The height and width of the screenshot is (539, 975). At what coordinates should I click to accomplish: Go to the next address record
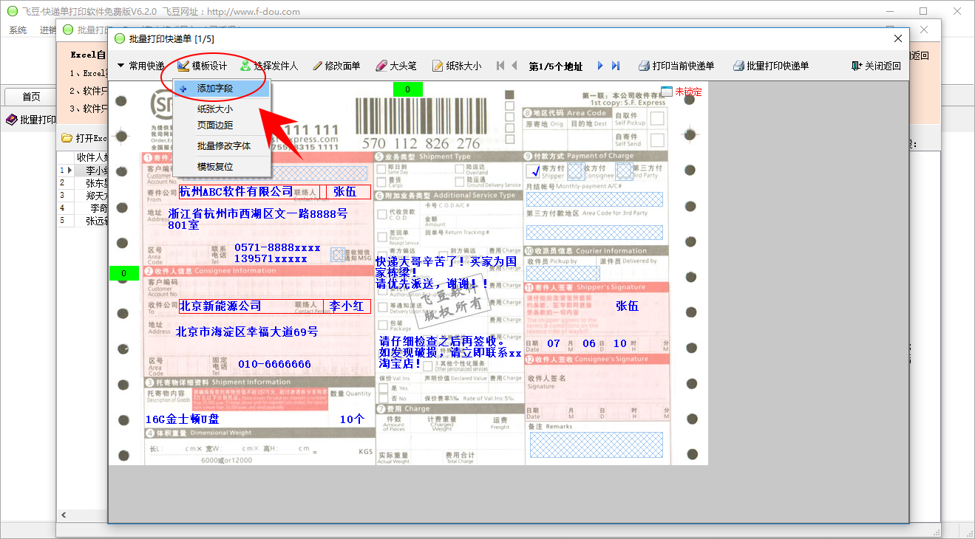pos(600,66)
